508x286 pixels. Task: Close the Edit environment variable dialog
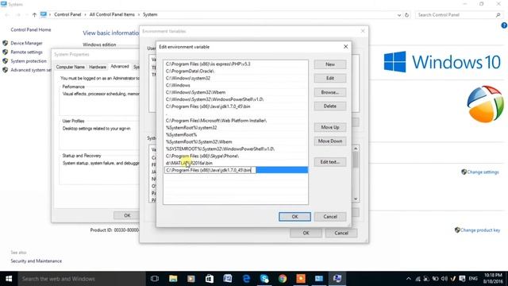(x=346, y=47)
